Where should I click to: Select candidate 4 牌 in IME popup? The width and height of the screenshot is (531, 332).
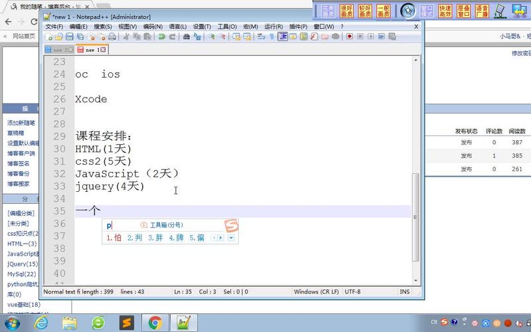tap(176, 238)
